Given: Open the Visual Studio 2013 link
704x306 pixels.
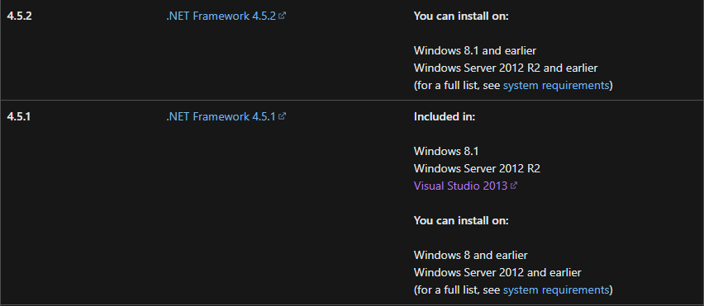Looking at the screenshot, I should tap(465, 186).
